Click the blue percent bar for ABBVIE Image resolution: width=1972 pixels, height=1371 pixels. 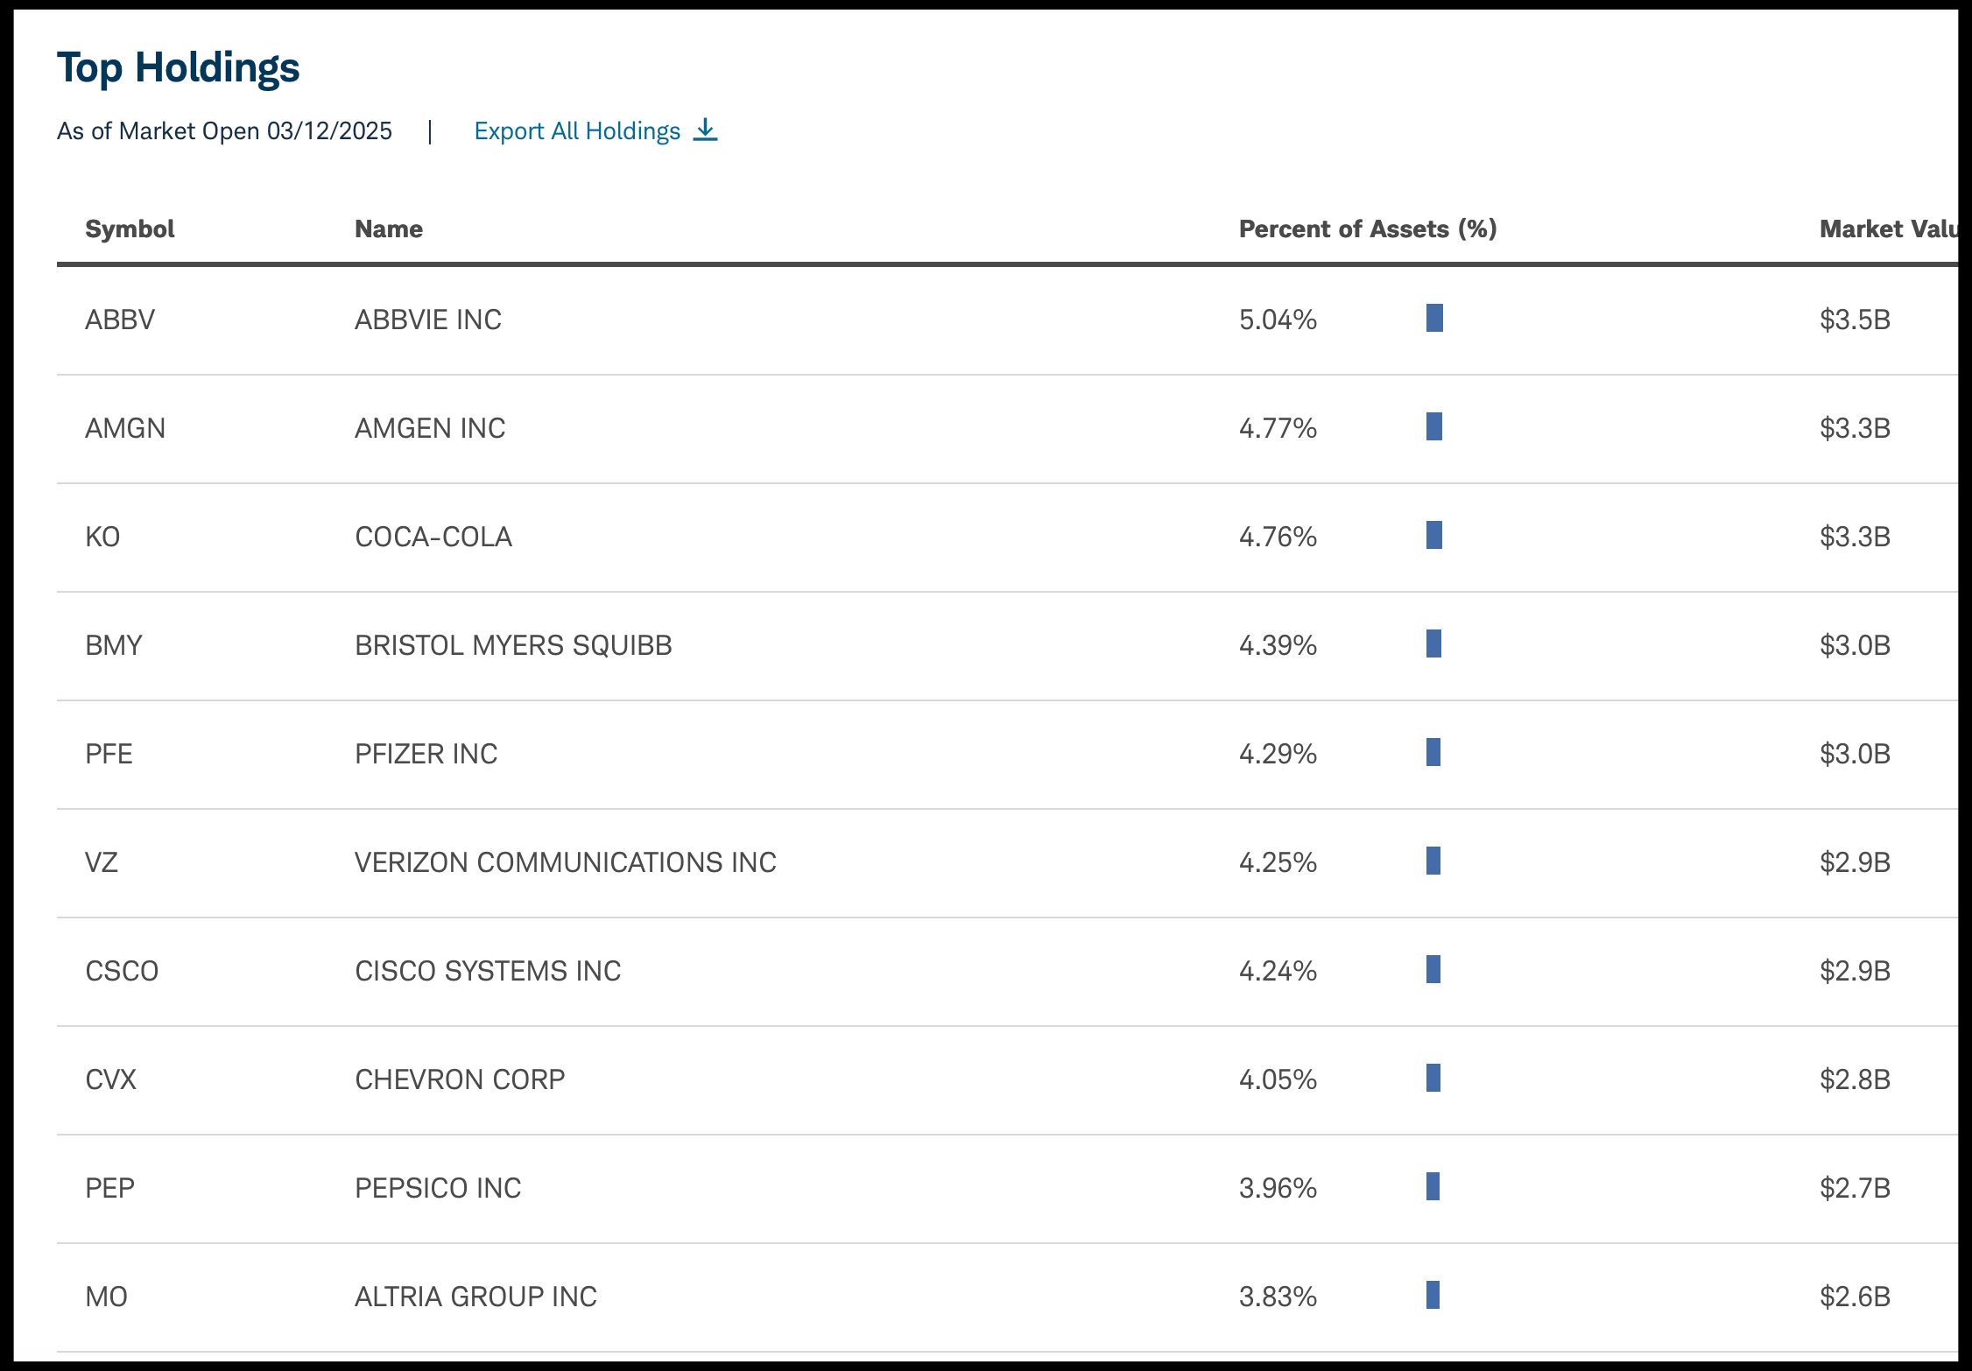click(x=1434, y=318)
